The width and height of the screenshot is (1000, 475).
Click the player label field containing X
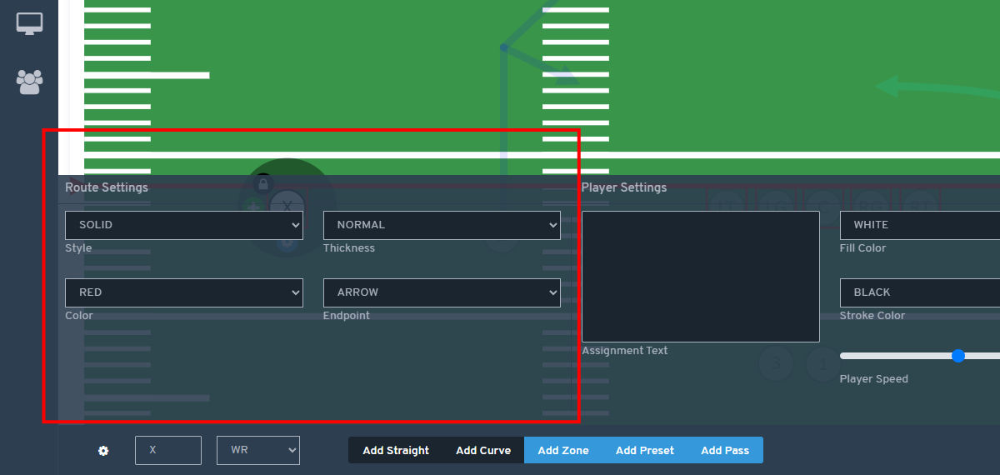pyautogui.click(x=168, y=450)
